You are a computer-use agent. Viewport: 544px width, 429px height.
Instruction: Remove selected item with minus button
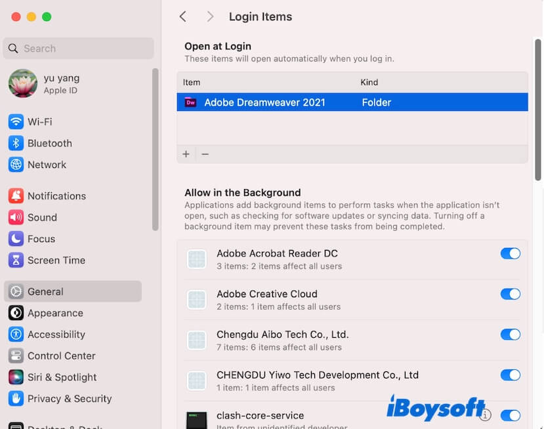coord(205,154)
